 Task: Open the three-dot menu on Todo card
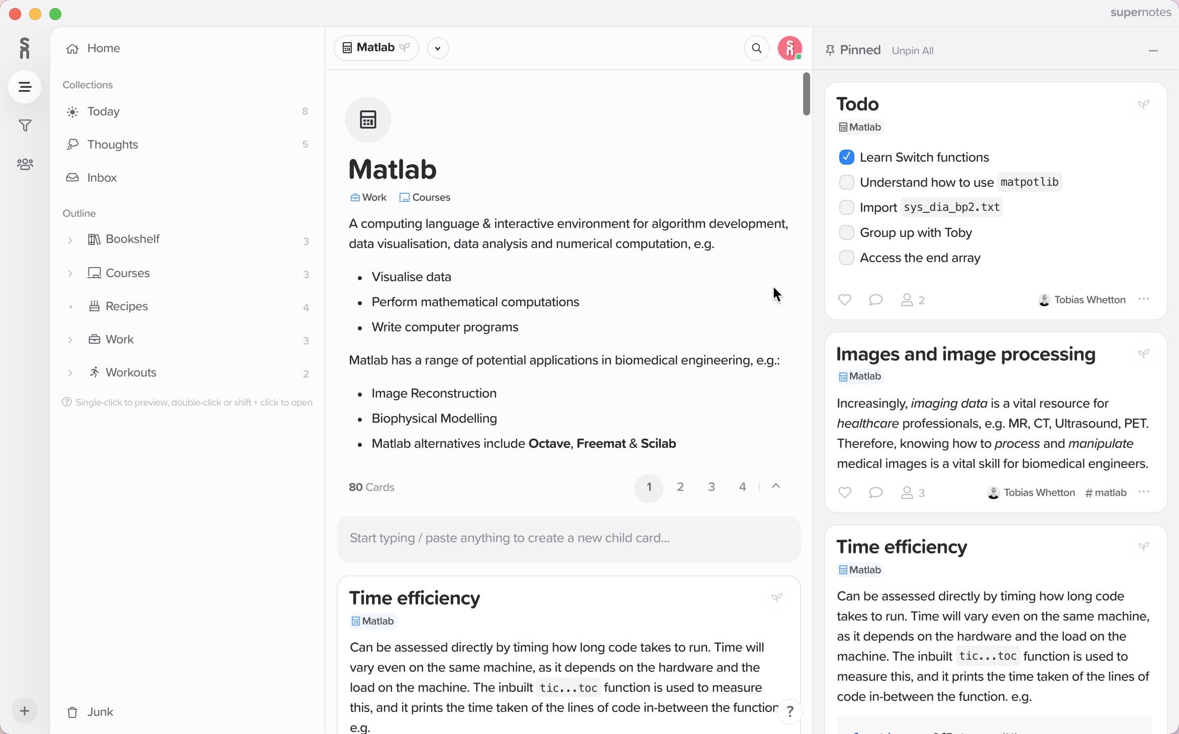tap(1144, 299)
